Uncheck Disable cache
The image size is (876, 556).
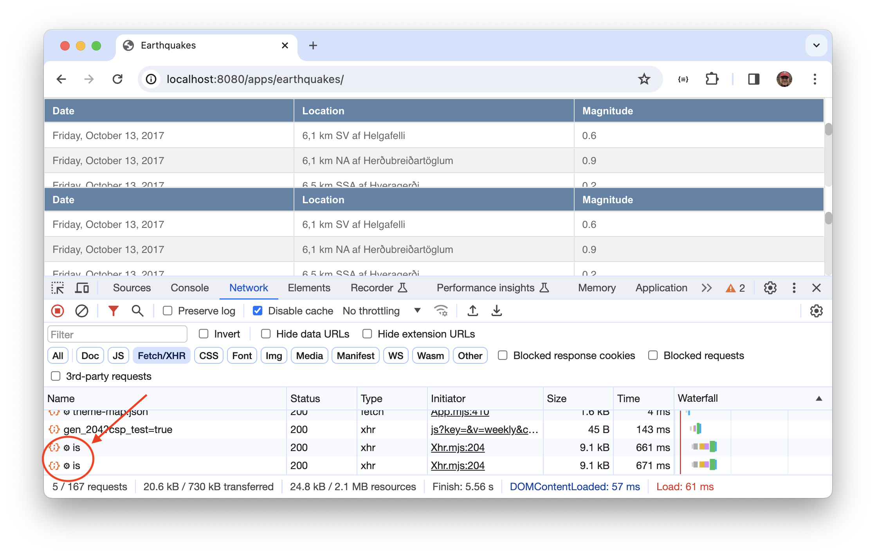coord(258,311)
